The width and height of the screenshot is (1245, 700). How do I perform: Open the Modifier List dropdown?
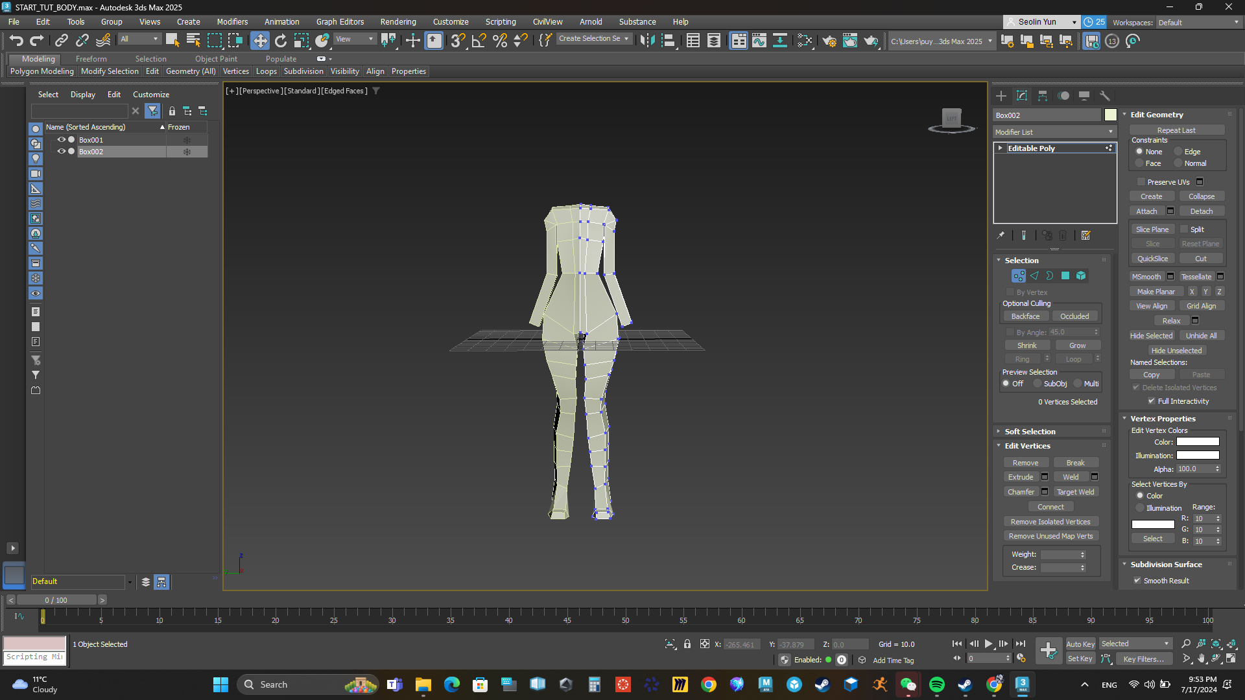click(x=1054, y=132)
